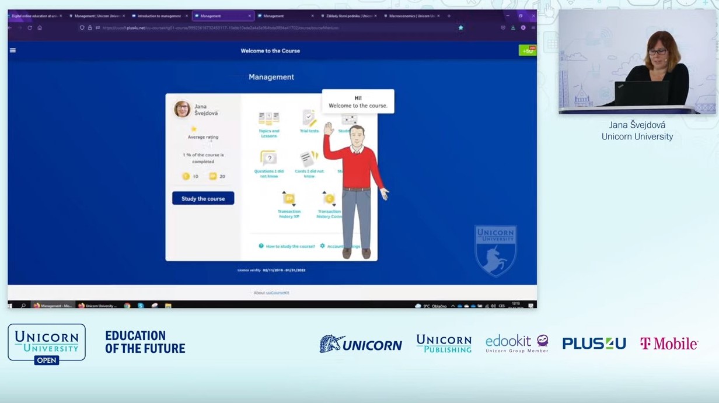
Task: Click the taskbar volume icon
Action: pos(493,305)
